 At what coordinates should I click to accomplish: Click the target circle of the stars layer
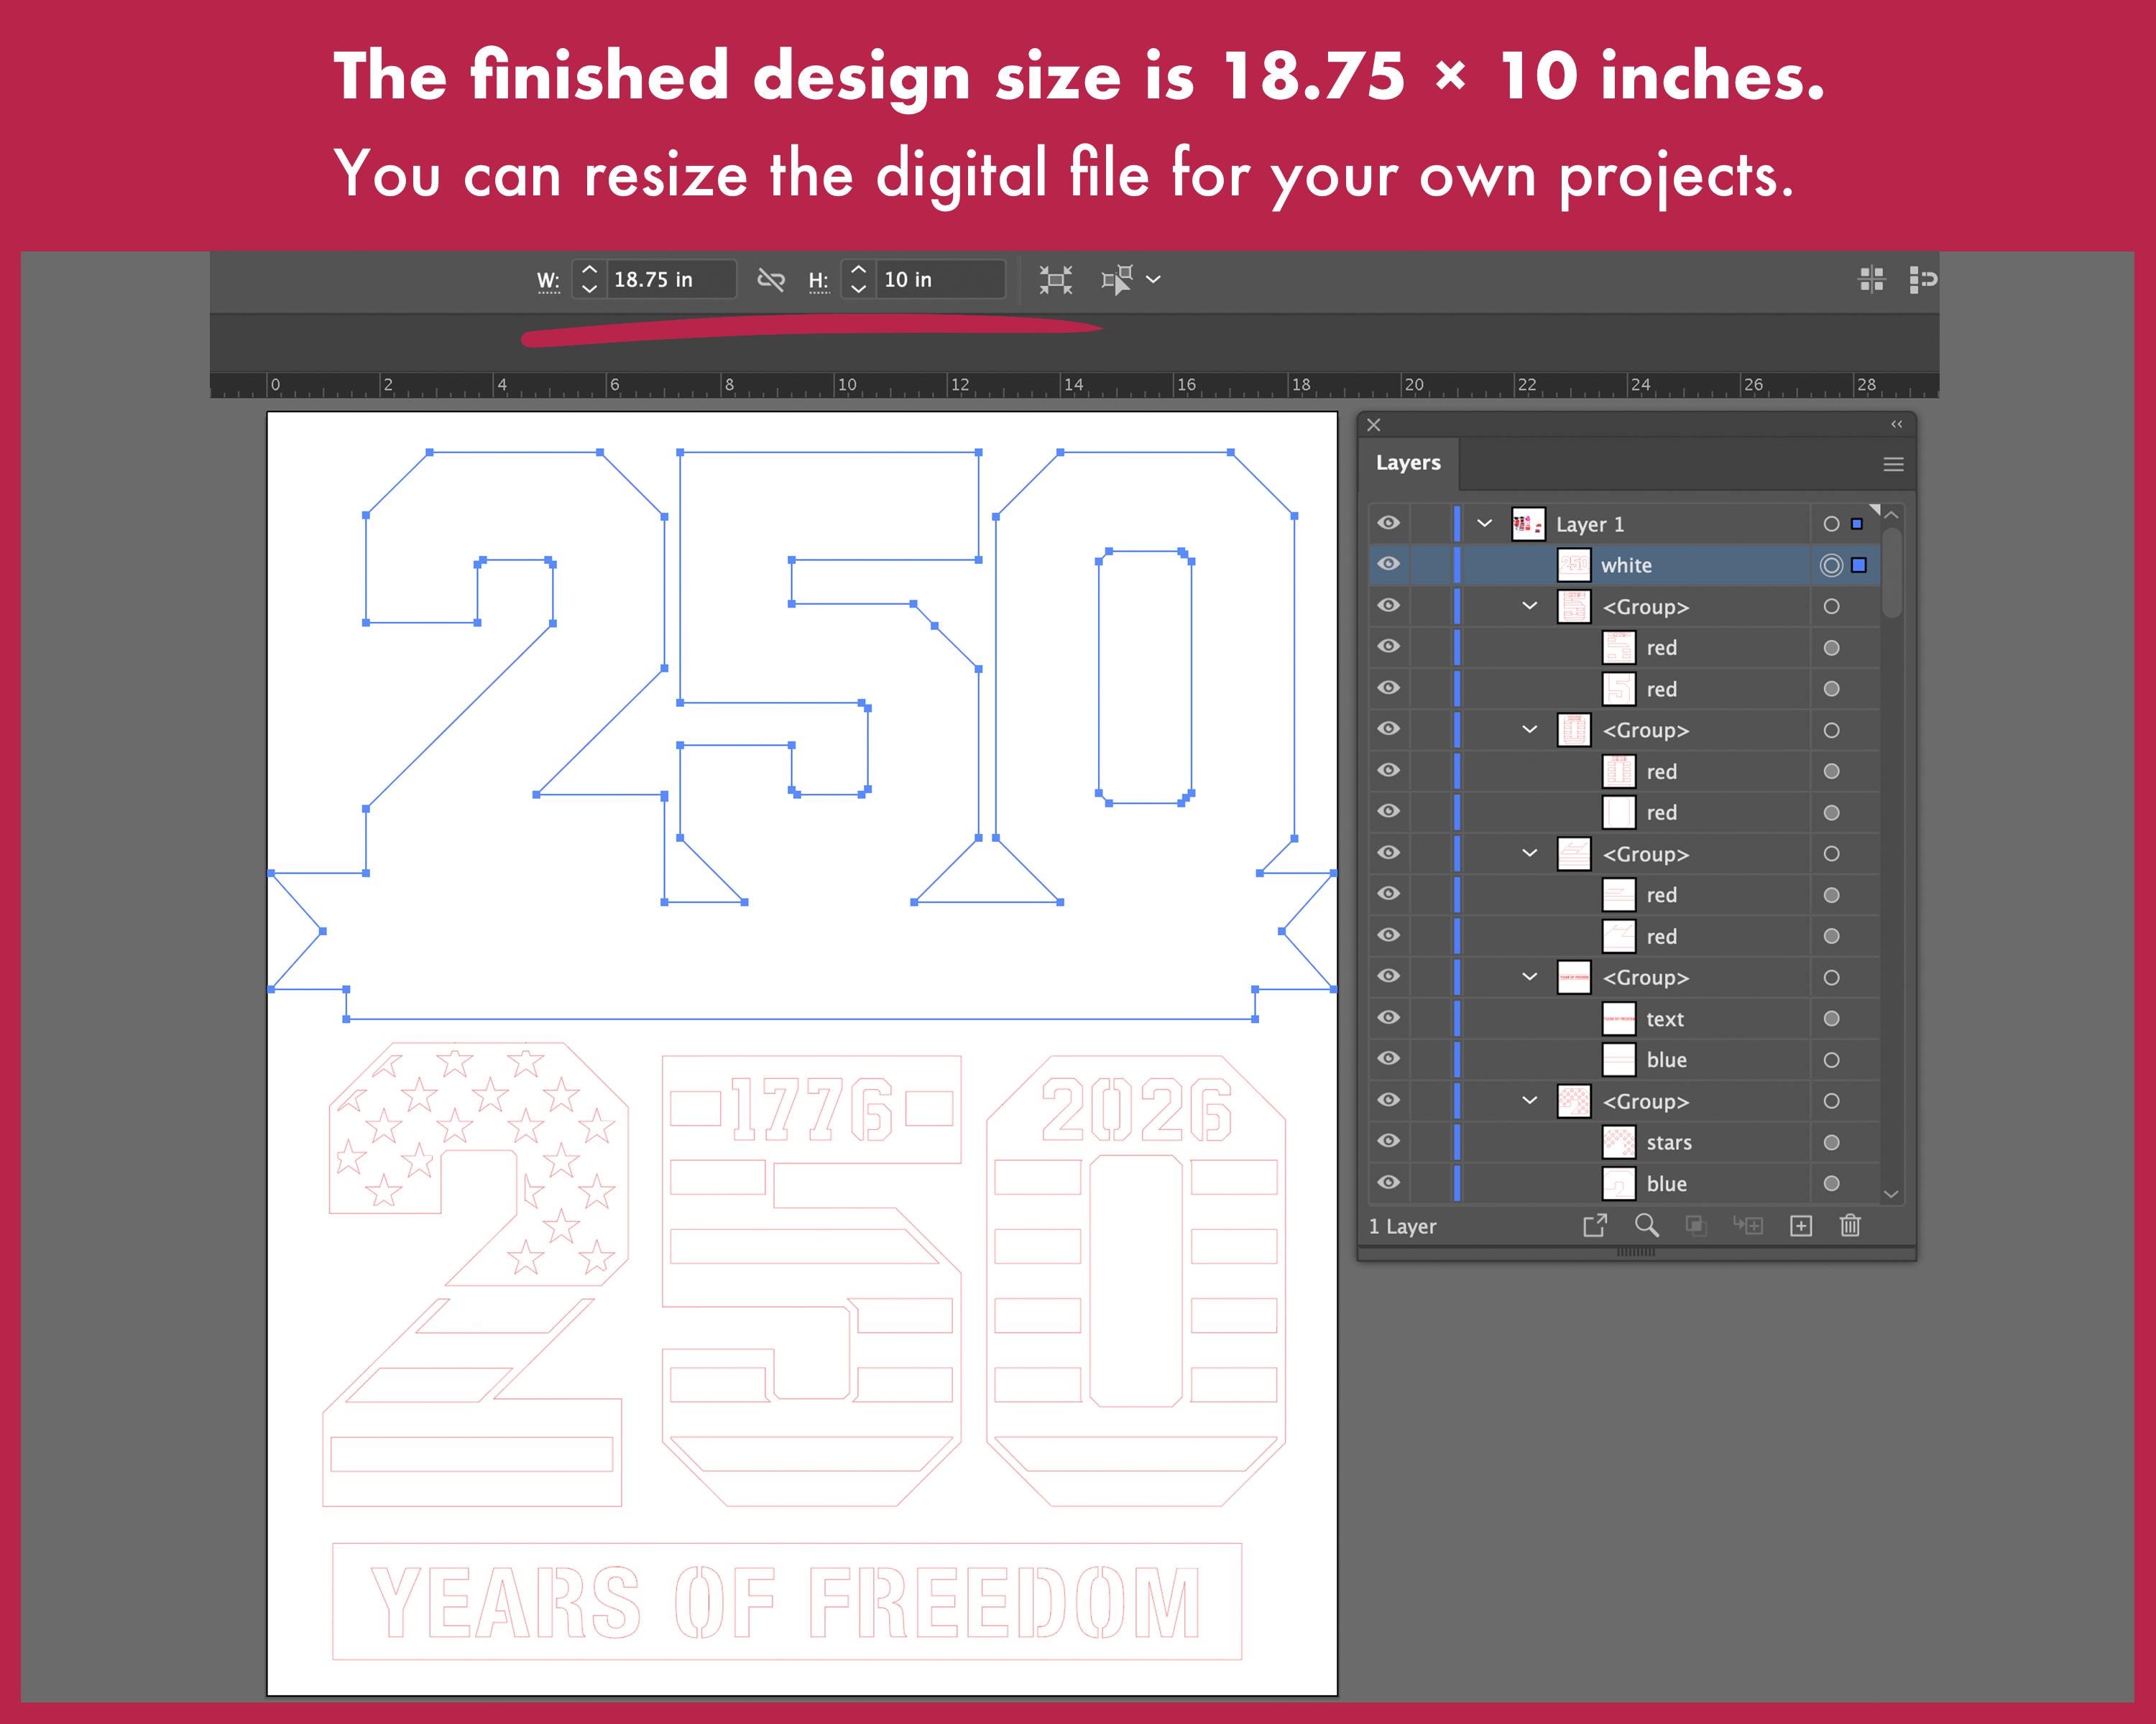[1831, 1142]
